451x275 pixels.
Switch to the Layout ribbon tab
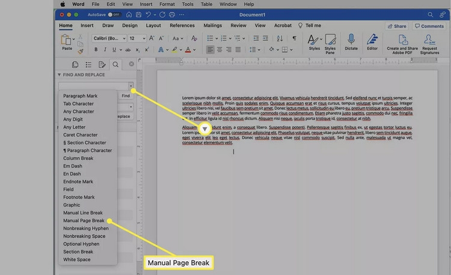(x=153, y=25)
